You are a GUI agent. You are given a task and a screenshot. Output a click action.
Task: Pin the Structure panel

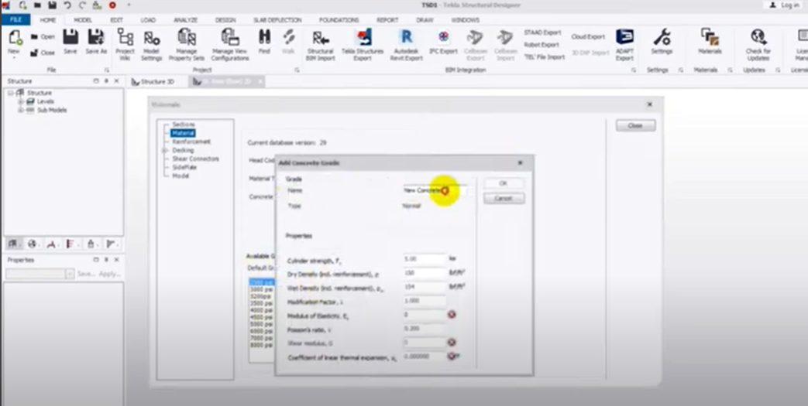106,81
